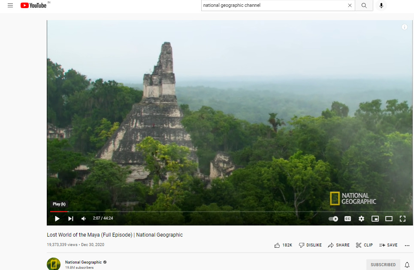Open the National Geographic channel name link
The height and width of the screenshot is (270, 414).
tap(83, 262)
